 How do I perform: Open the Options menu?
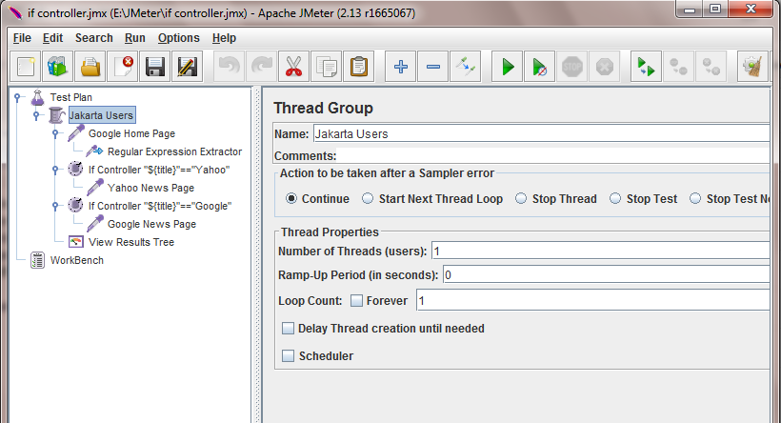[179, 38]
